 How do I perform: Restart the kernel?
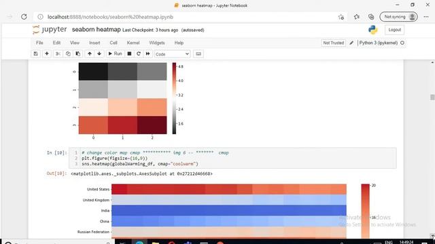pyautogui.click(x=139, y=54)
